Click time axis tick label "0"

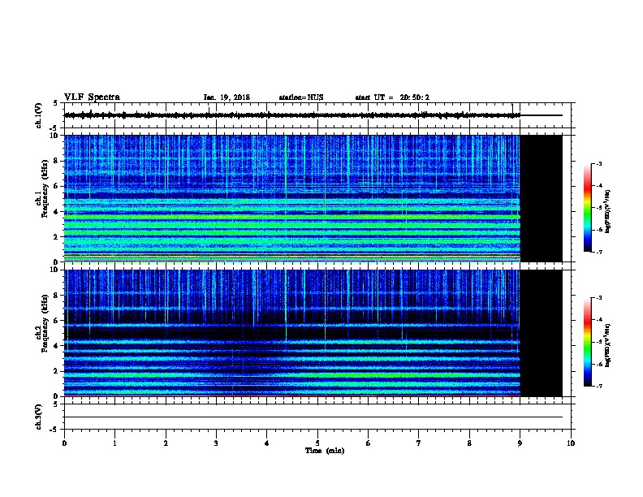tap(64, 443)
